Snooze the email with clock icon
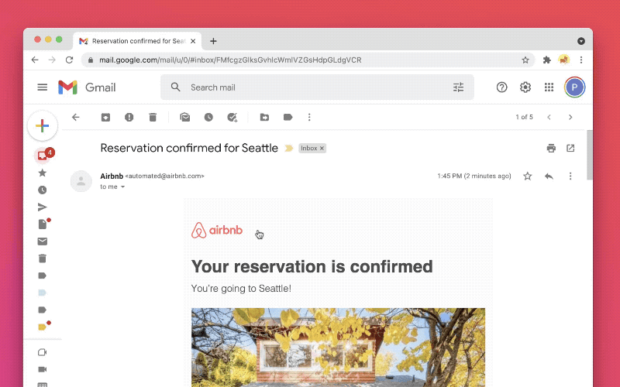 coord(208,118)
